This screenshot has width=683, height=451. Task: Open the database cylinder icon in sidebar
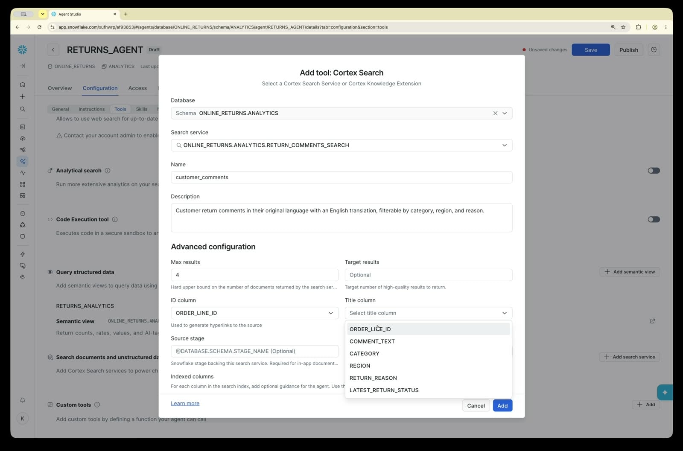(23, 213)
